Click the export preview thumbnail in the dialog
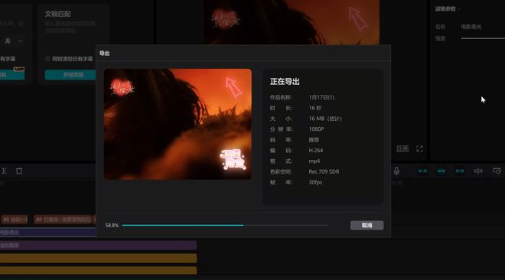The image size is (505, 280). pyautogui.click(x=178, y=124)
